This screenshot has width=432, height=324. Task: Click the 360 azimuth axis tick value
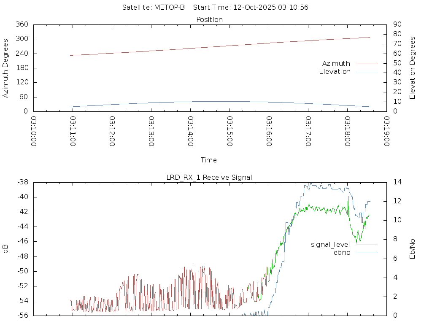pos(22,24)
